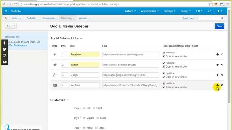Choose Square style
Viewport: 232px width, 130px height.
pos(84,118)
